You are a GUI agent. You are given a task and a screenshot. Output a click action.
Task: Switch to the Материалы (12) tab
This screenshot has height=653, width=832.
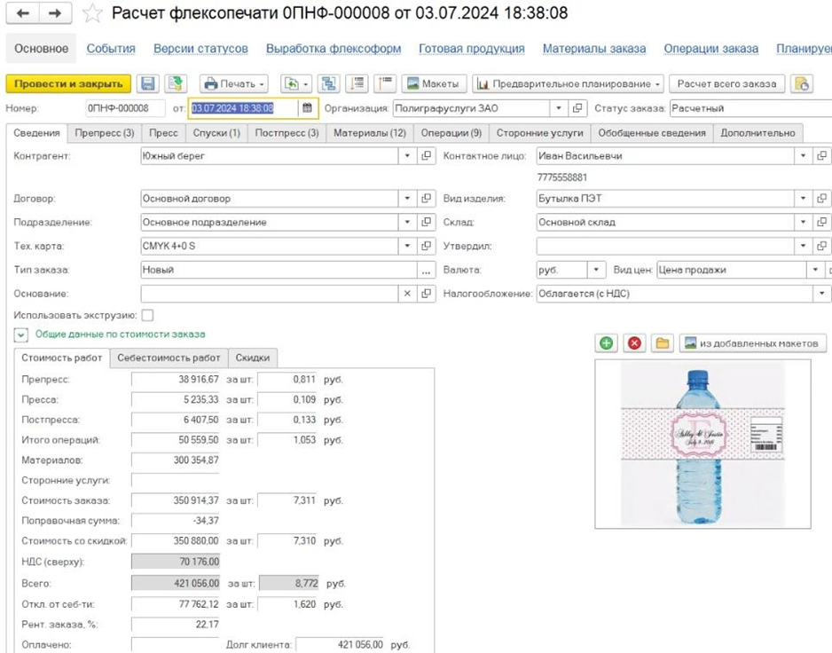coord(370,133)
